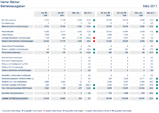Screen dimensions: 159x113
Task: Click value 1.029 in Abschreibung row
Action: pyautogui.click(x=47, y=35)
